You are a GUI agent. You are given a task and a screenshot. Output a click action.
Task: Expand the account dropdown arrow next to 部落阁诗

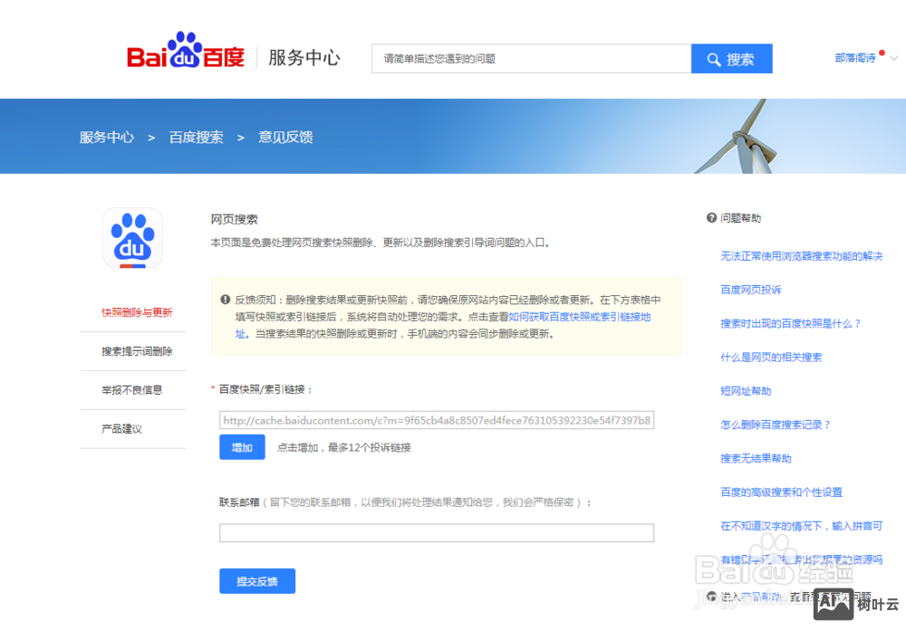(x=893, y=58)
